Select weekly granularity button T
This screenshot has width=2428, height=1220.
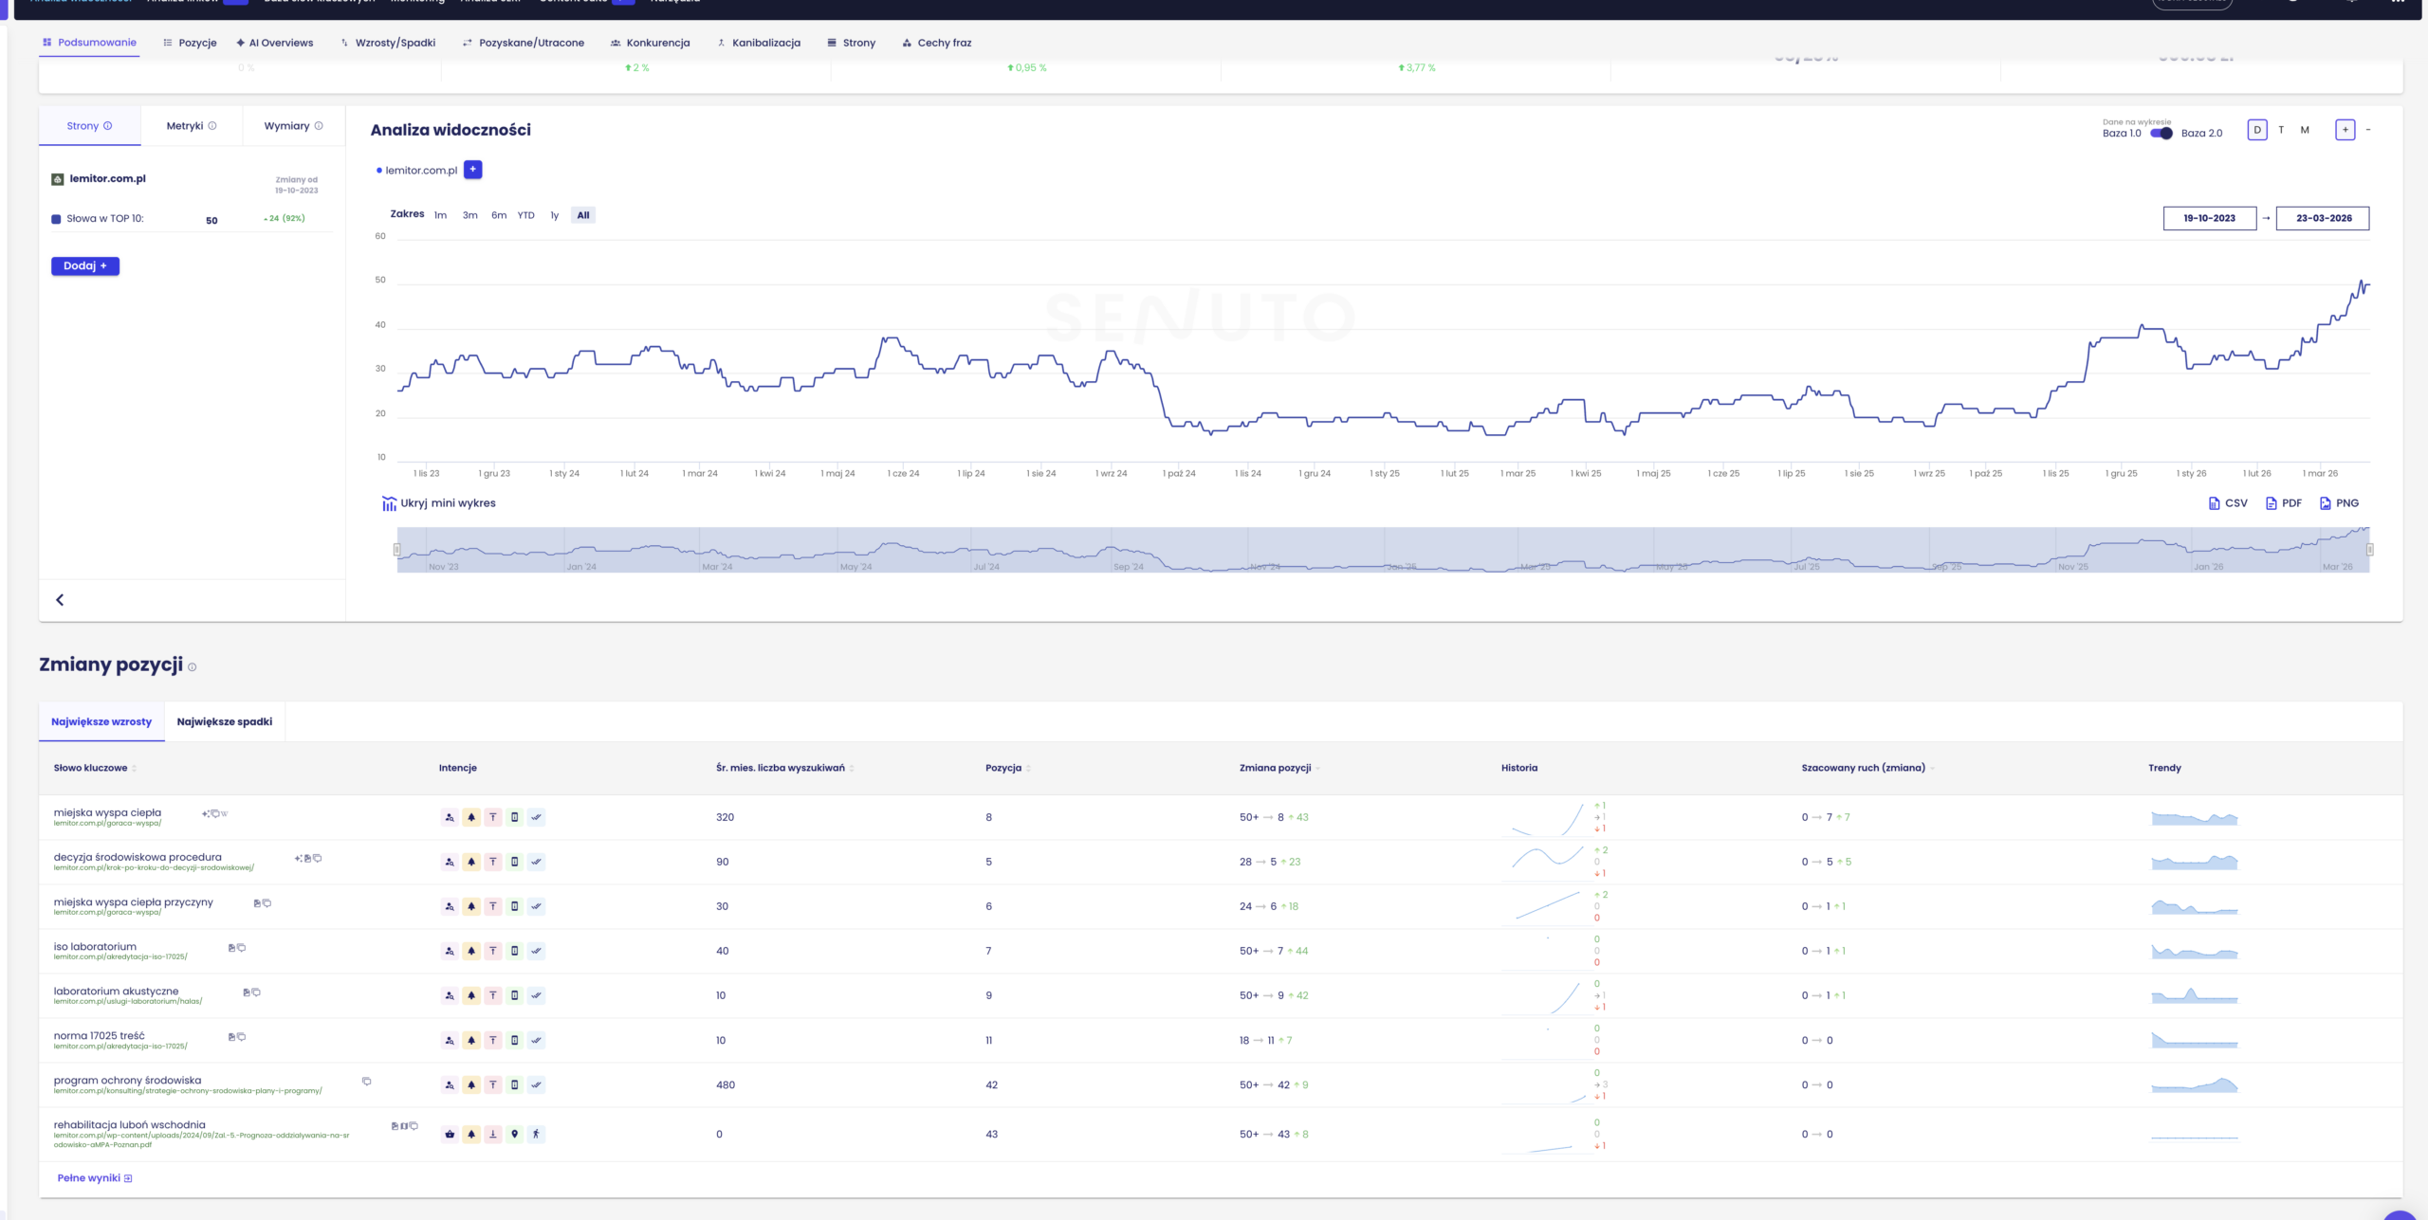tap(2281, 130)
